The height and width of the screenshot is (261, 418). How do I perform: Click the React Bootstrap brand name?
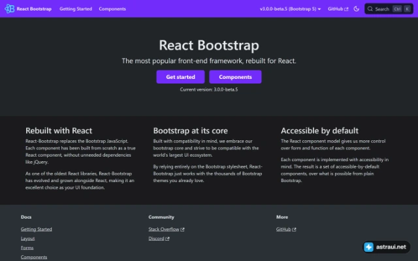tap(34, 8)
